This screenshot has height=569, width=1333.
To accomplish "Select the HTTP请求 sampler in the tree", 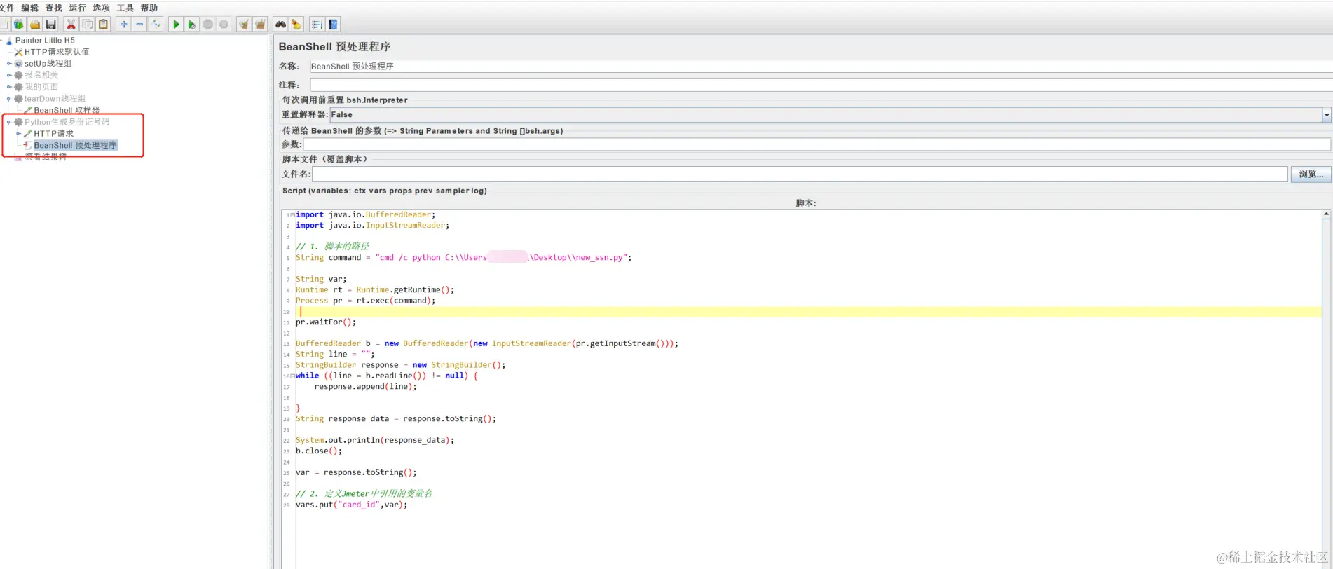I will pyautogui.click(x=54, y=133).
